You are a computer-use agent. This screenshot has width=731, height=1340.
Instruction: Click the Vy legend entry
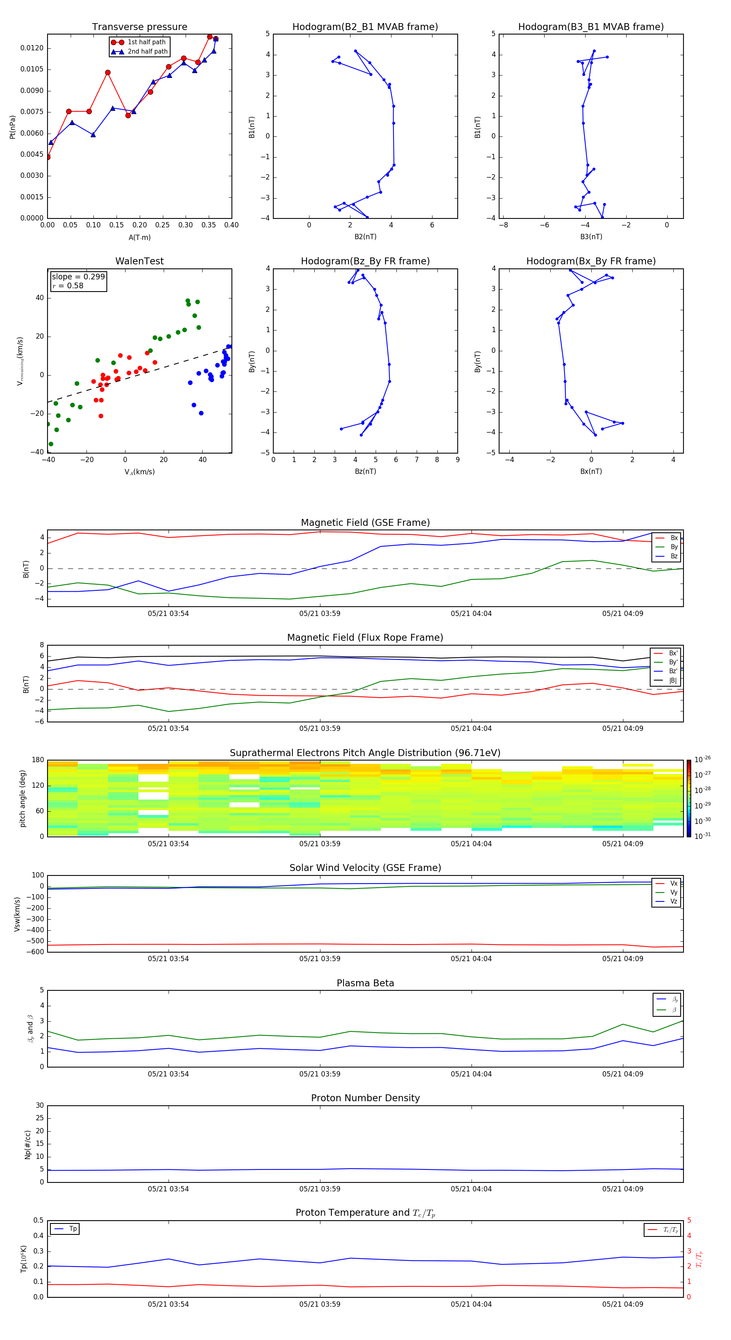(x=666, y=892)
